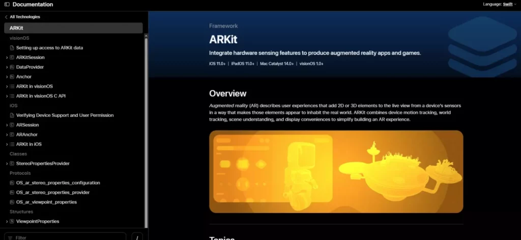
Task: Open the Anchor protocol page
Action: [23, 77]
